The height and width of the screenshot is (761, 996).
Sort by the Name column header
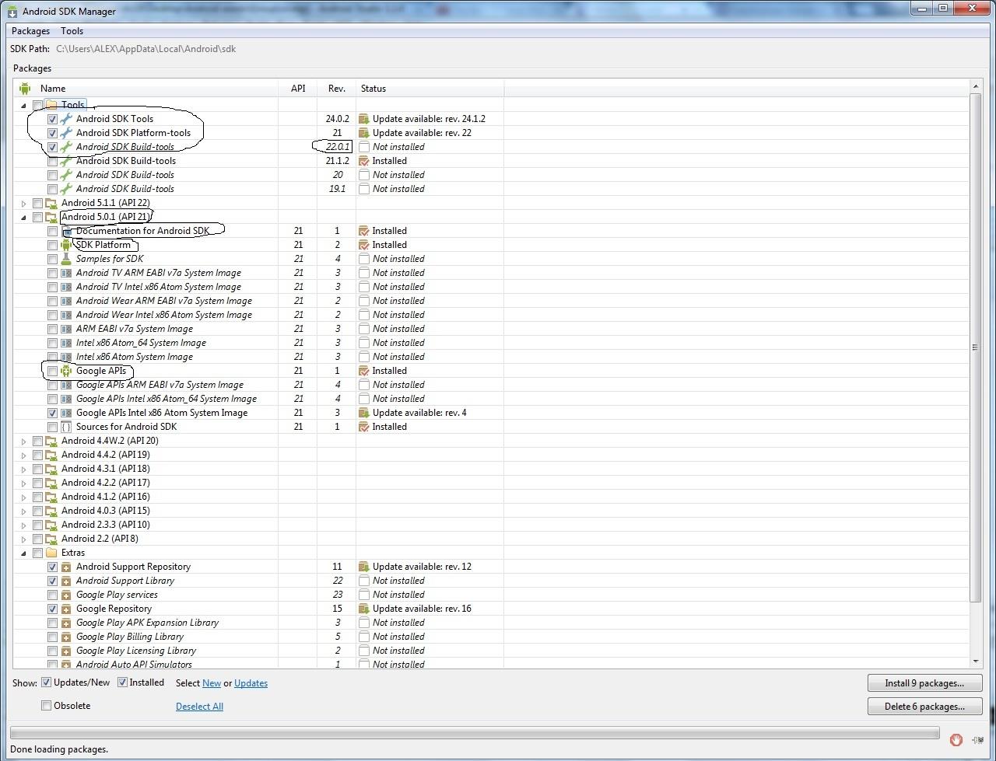tap(146, 88)
